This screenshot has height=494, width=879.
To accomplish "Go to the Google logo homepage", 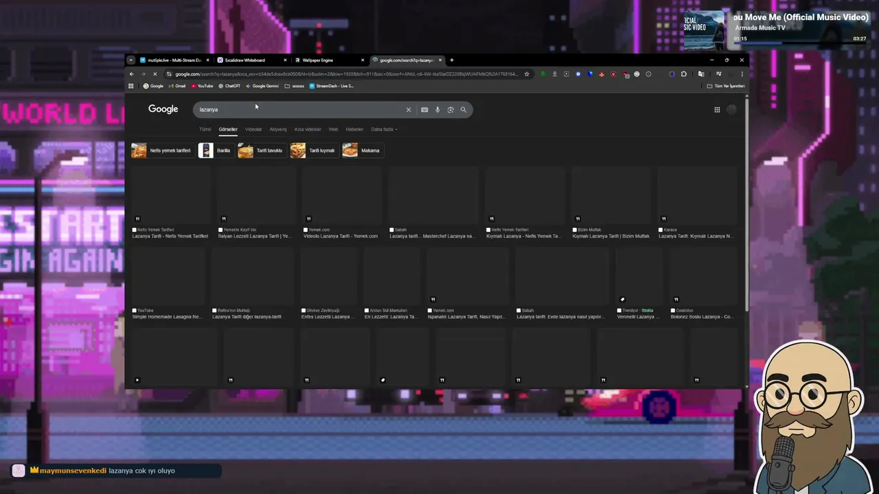I will tap(163, 109).
